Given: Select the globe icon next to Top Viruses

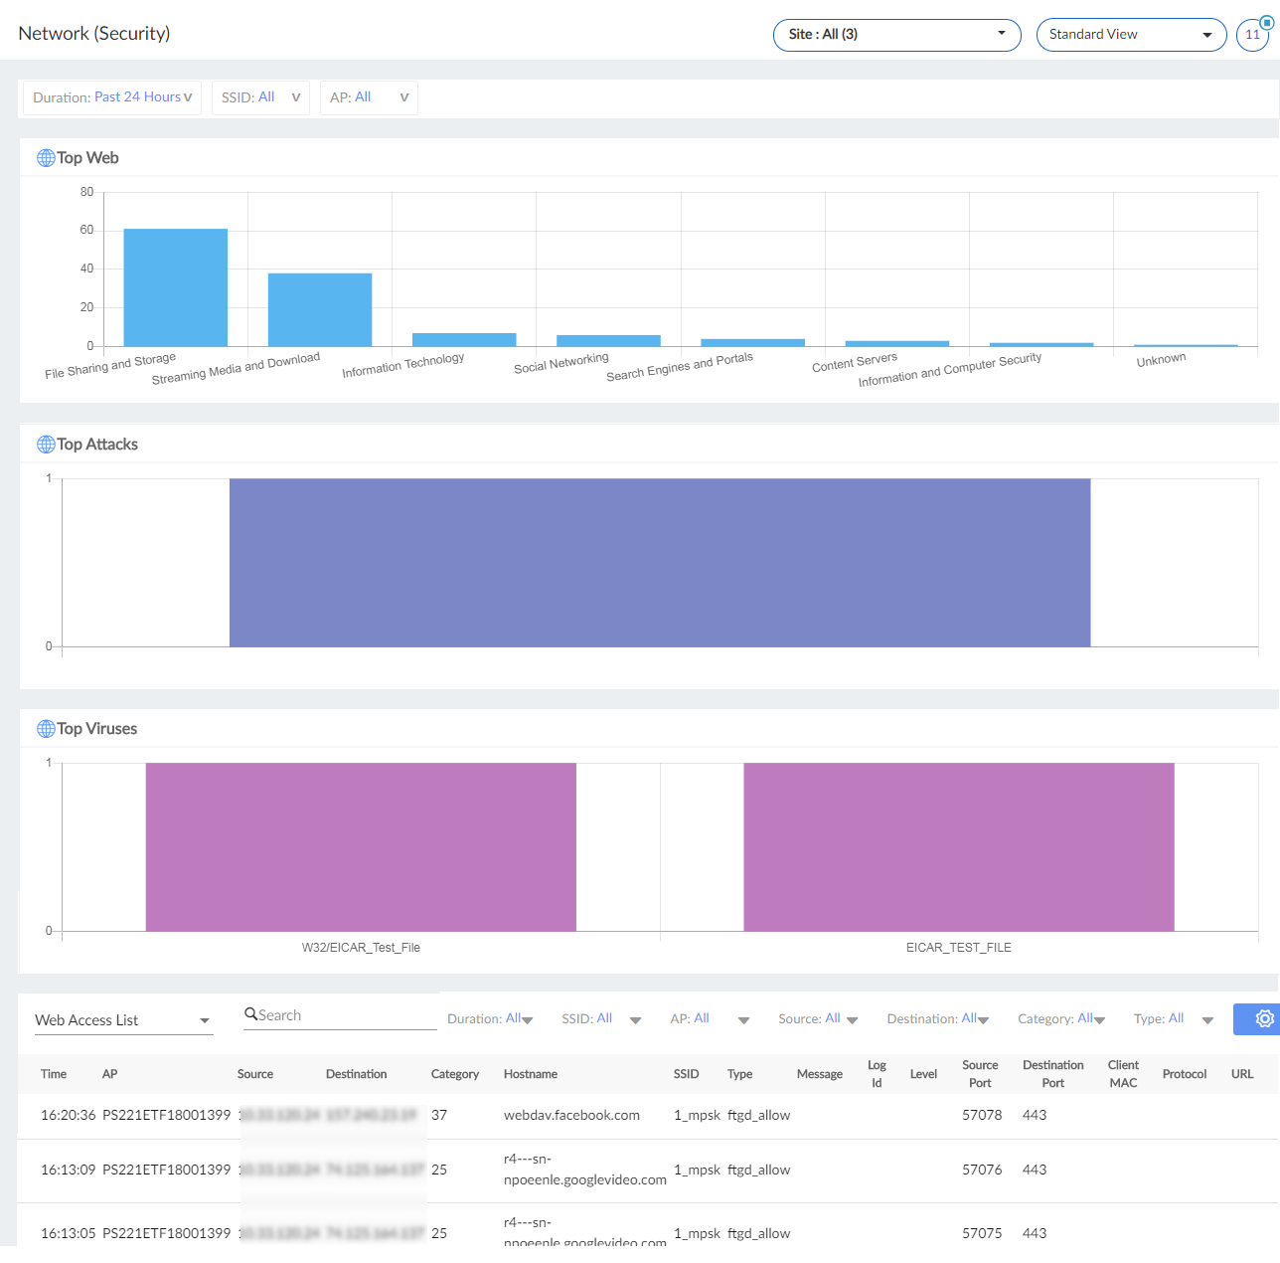Looking at the screenshot, I should [x=45, y=728].
